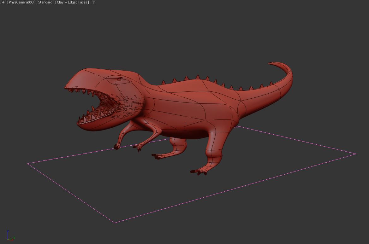Viewport: 369px width, 244px height.
Task: Click the tallest spike on the dinosaur's back
Action: tap(198, 77)
